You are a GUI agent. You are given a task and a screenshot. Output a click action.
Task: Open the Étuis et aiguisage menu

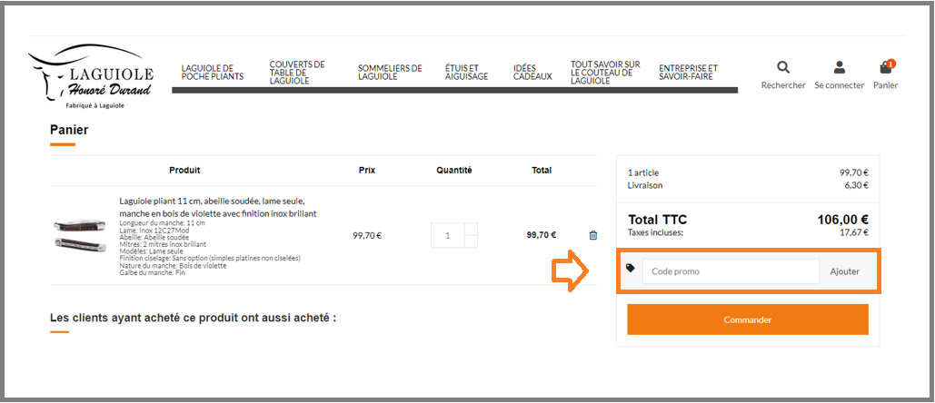point(466,73)
